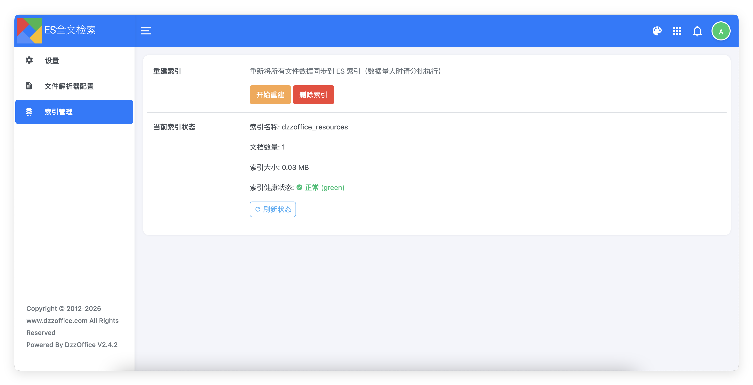
Task: Open the 设置 menu item
Action: pos(74,61)
